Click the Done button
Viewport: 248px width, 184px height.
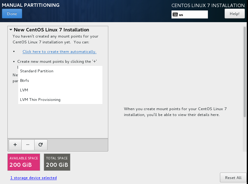pos(12,14)
